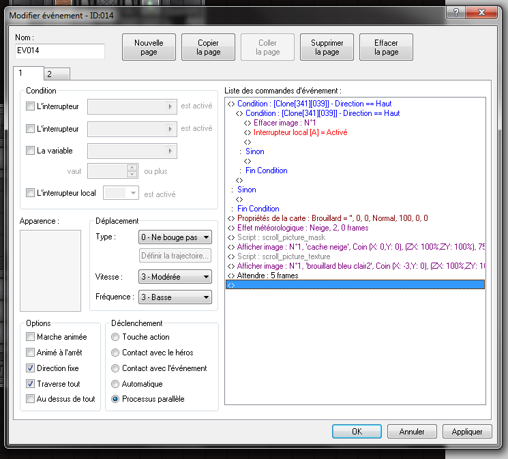Uncheck the Direction fixe option
The width and height of the screenshot is (508, 459).
point(30,368)
